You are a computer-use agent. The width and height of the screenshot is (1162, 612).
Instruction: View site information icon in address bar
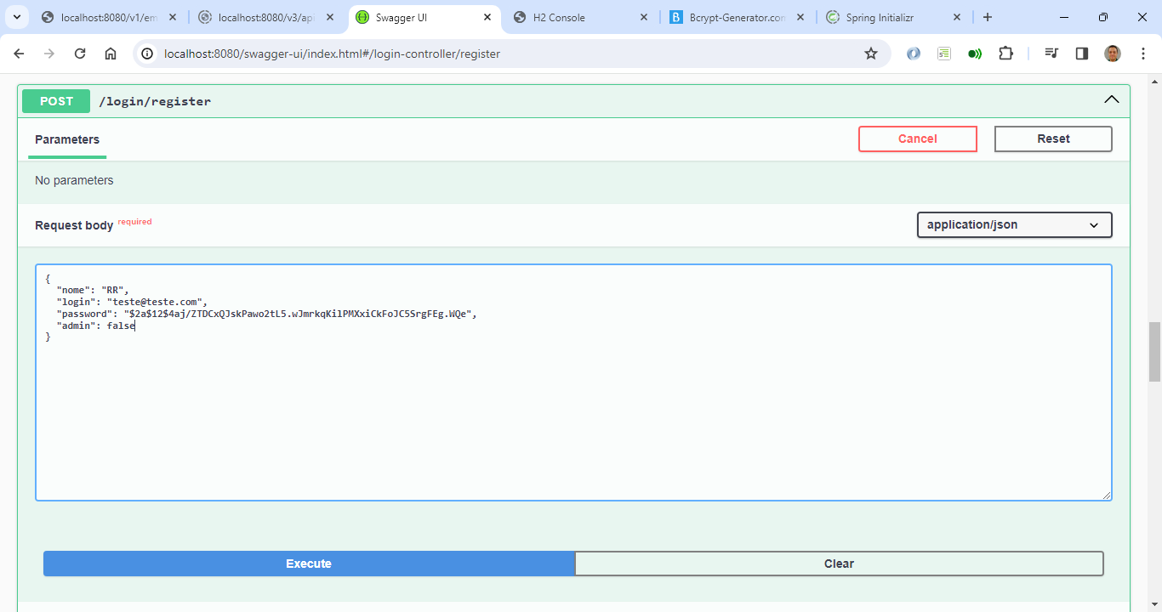(x=147, y=54)
